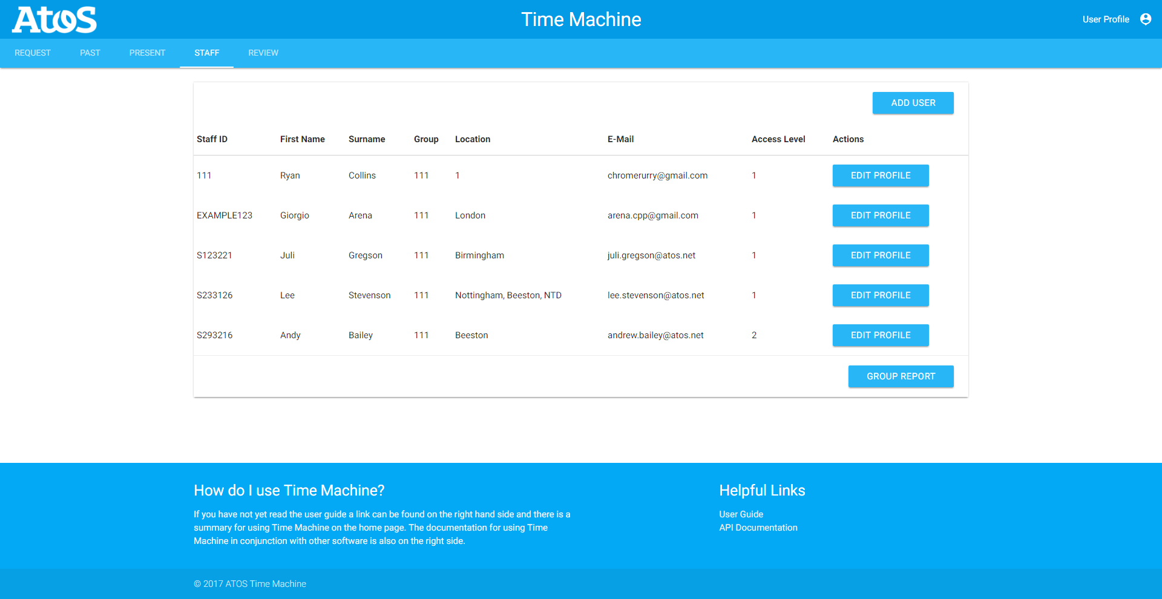Edit Juli Gregson's profile
The image size is (1162, 599).
tap(880, 255)
